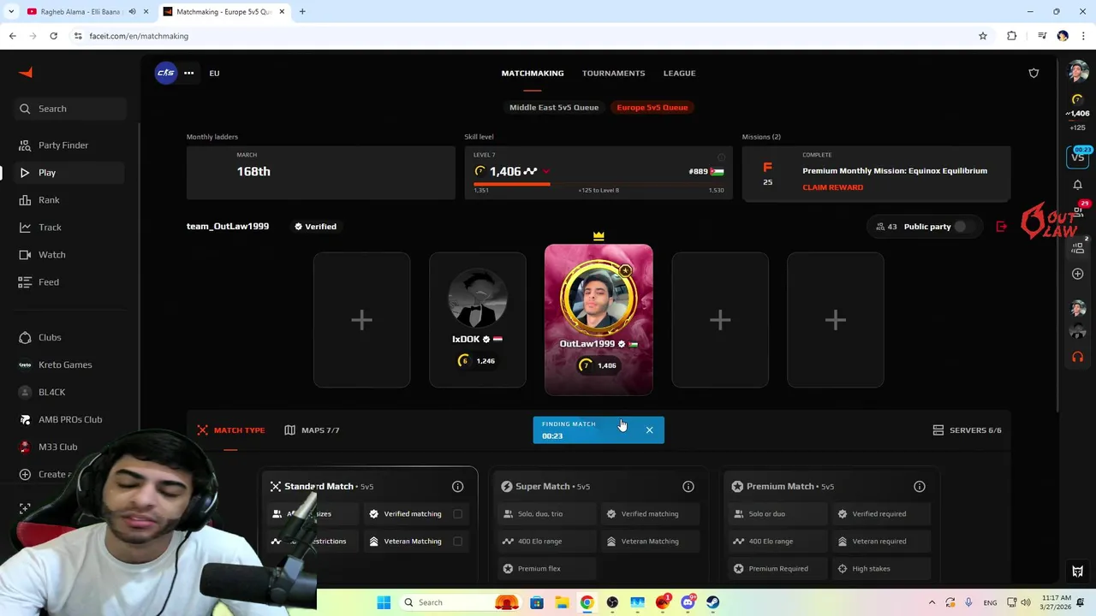Click the add plus icon in right sidebar

[1078, 274]
